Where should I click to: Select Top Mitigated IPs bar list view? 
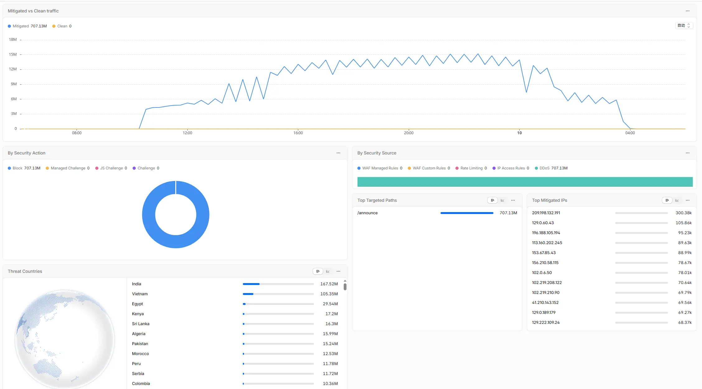tap(667, 200)
